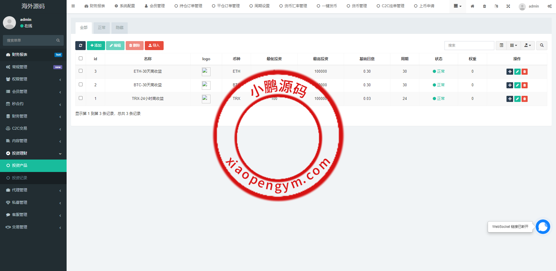The image size is (556, 271).
Task: Click the green edit icon for ETH-30 row
Action: [517, 72]
